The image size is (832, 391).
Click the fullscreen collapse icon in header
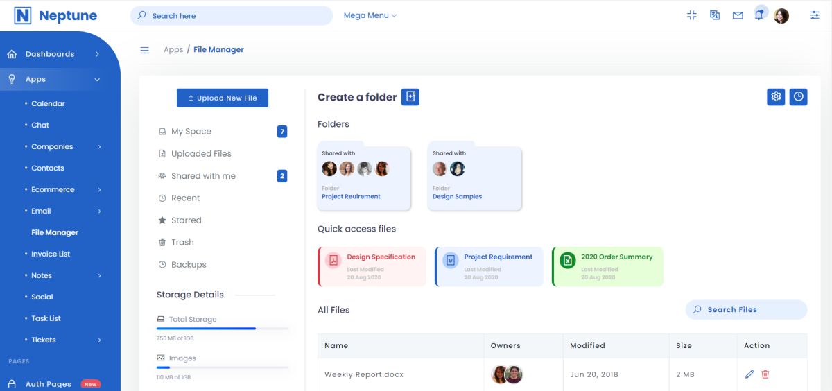691,15
